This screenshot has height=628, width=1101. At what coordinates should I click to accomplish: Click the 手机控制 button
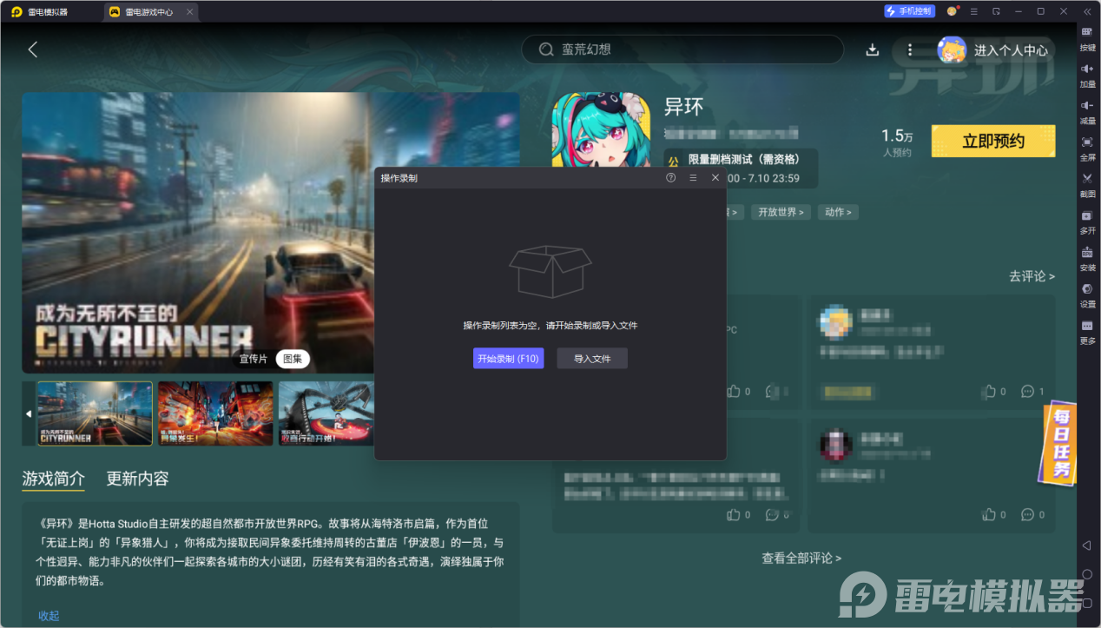click(908, 11)
